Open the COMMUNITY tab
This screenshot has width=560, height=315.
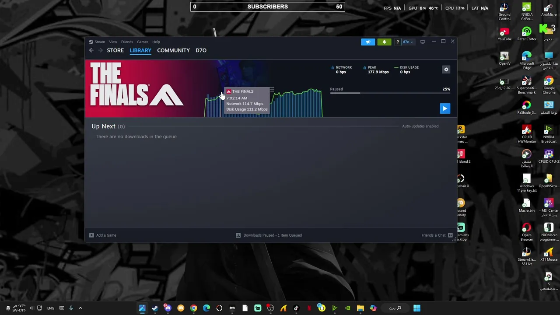pos(173,50)
